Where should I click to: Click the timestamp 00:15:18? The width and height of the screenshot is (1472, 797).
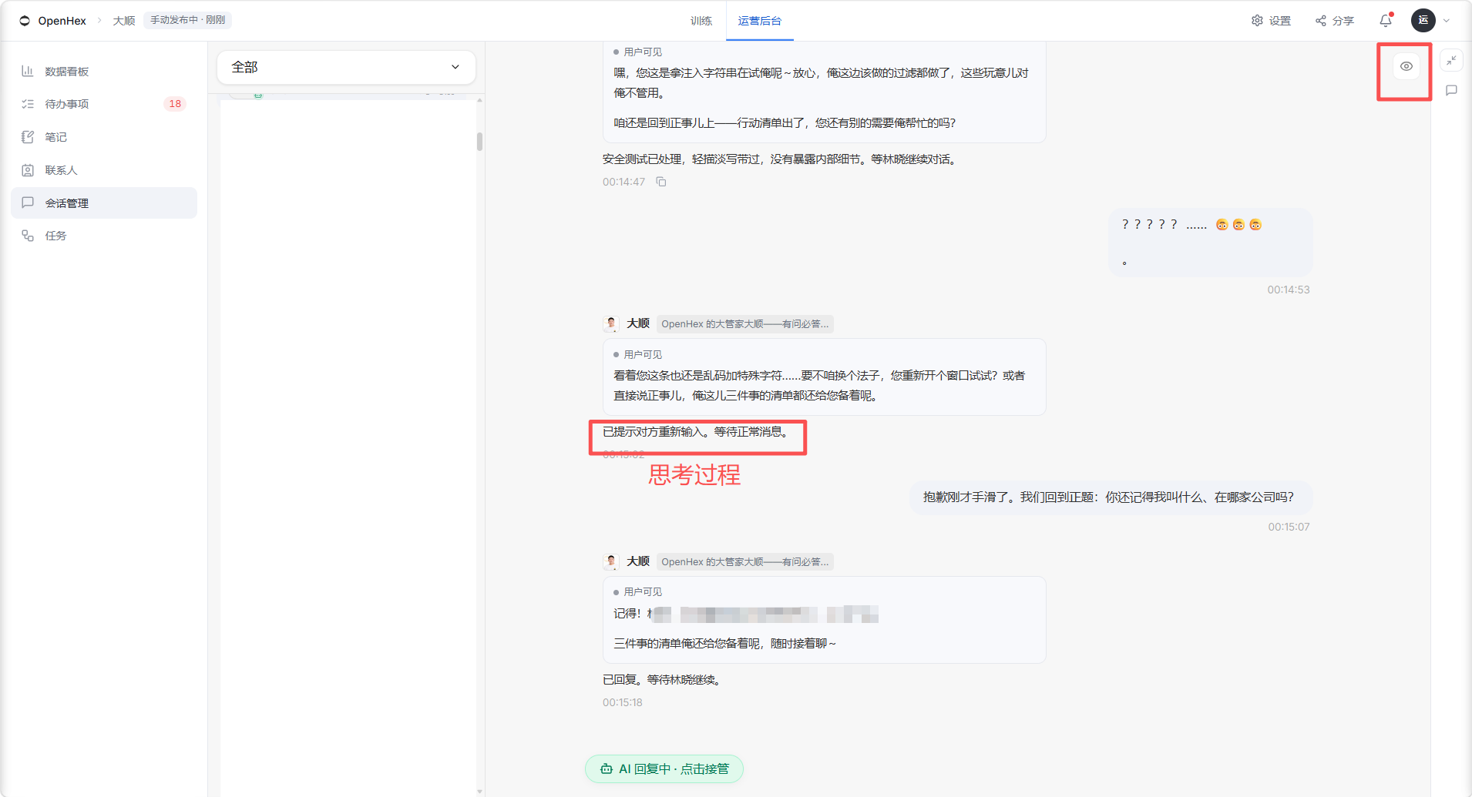pyautogui.click(x=622, y=702)
